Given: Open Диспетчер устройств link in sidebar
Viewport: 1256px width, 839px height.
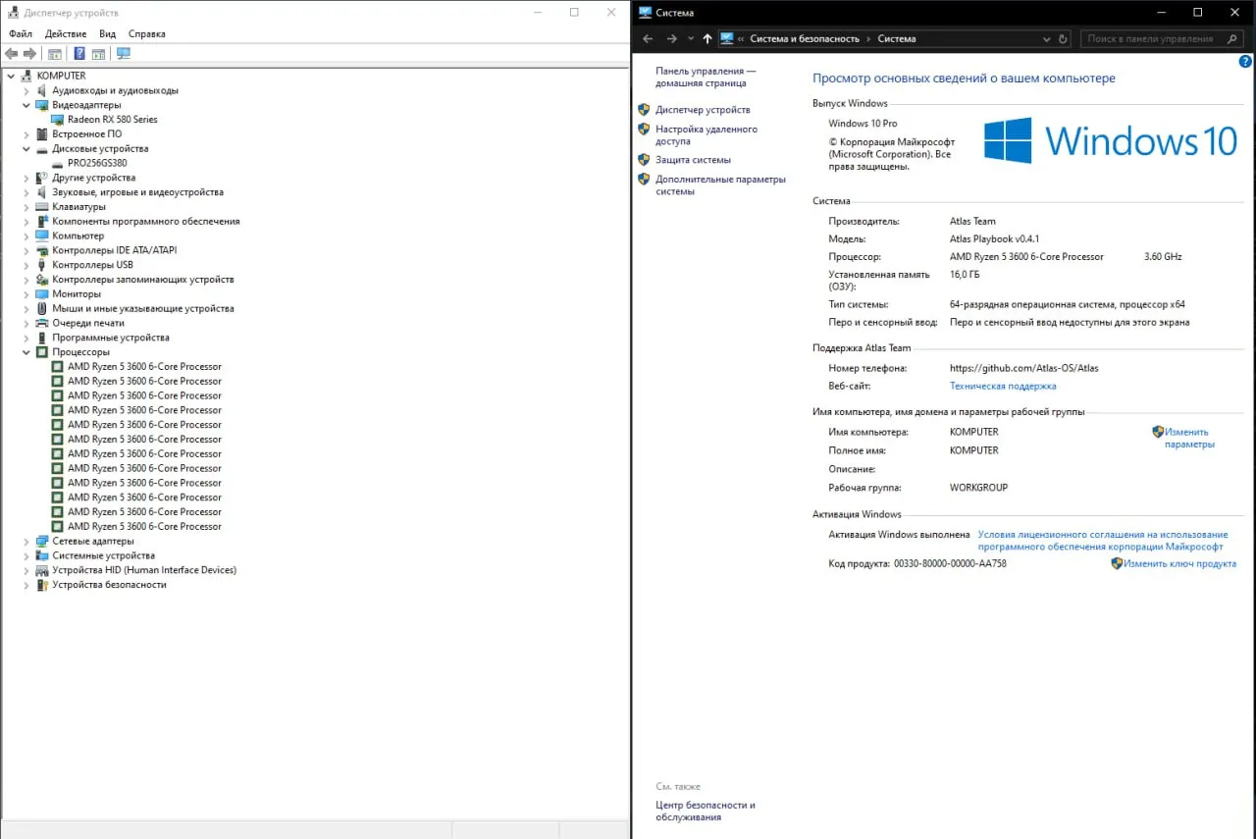Looking at the screenshot, I should click(703, 110).
